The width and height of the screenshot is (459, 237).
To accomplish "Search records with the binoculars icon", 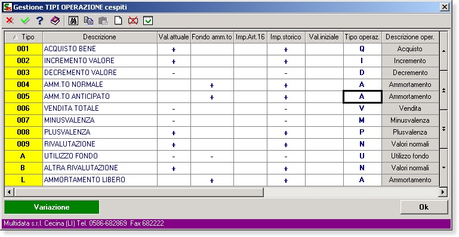I will pyautogui.click(x=73, y=21).
